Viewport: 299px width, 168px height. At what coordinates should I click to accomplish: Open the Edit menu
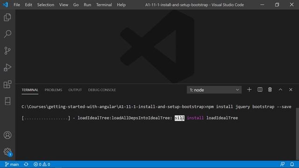click(x=28, y=5)
